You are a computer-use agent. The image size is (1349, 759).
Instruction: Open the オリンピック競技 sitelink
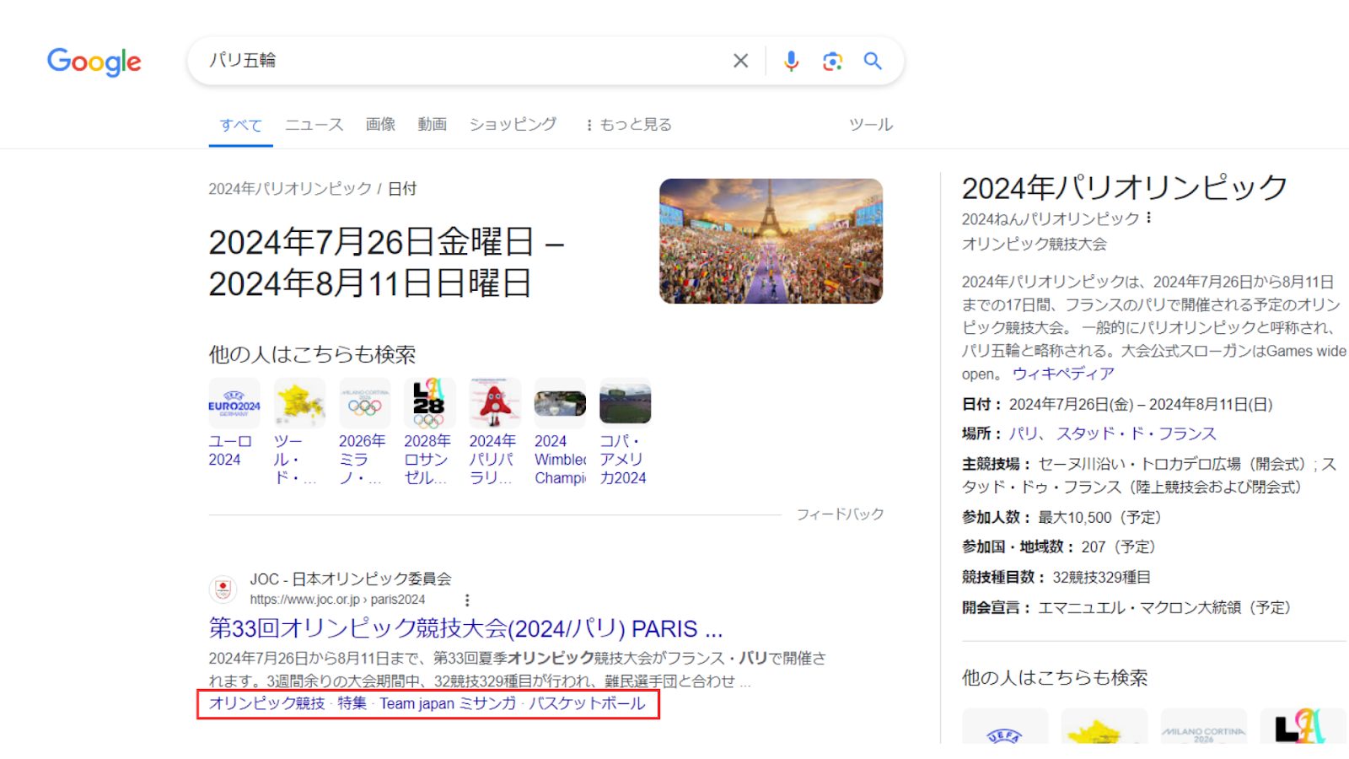tap(266, 703)
